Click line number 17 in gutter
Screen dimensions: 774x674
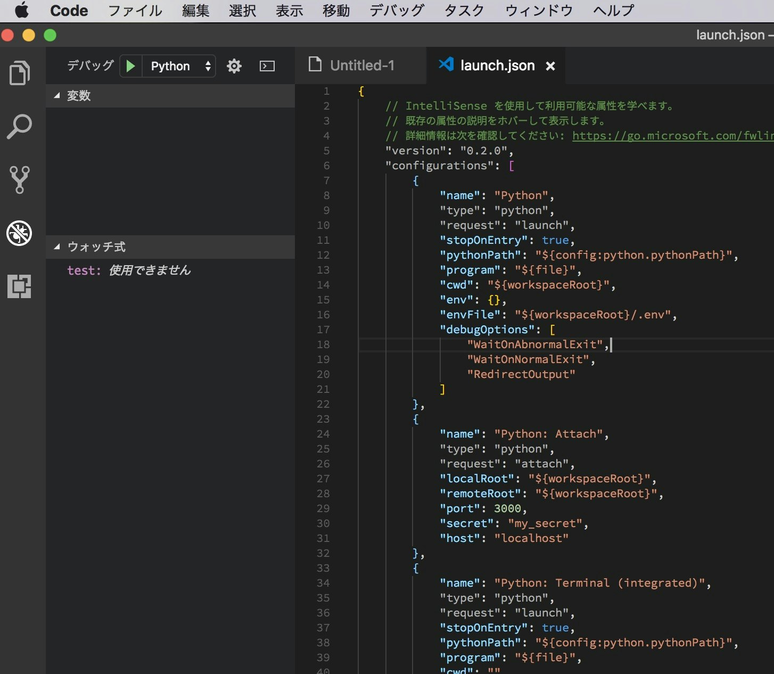pos(324,330)
